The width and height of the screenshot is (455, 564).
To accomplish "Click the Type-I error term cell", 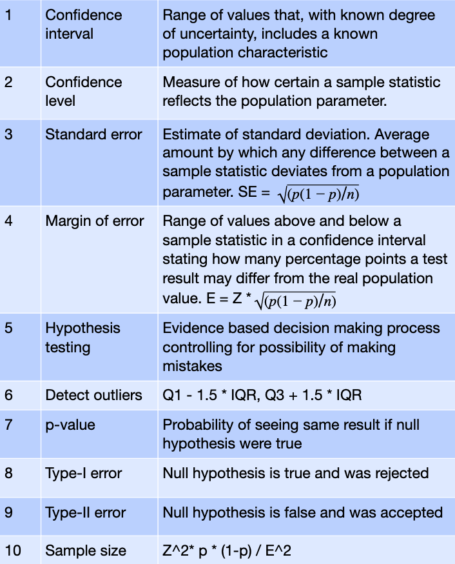I will click(x=99, y=478).
